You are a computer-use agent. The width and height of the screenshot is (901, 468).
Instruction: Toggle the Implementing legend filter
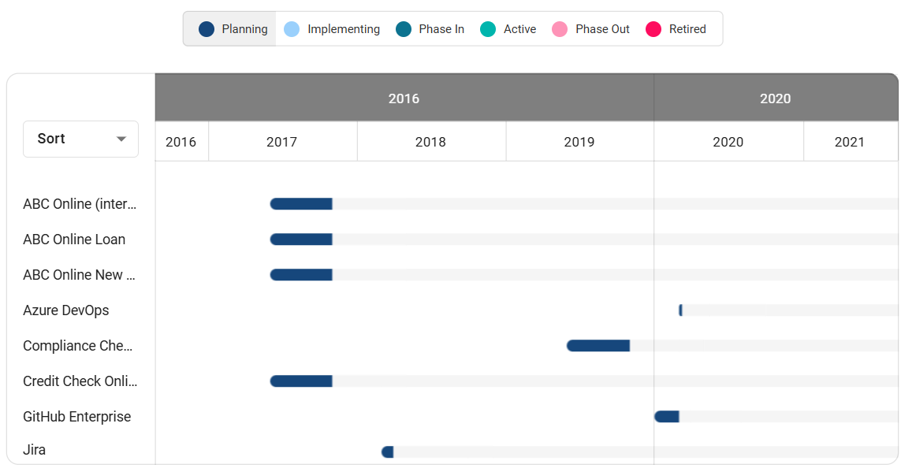[x=332, y=29]
